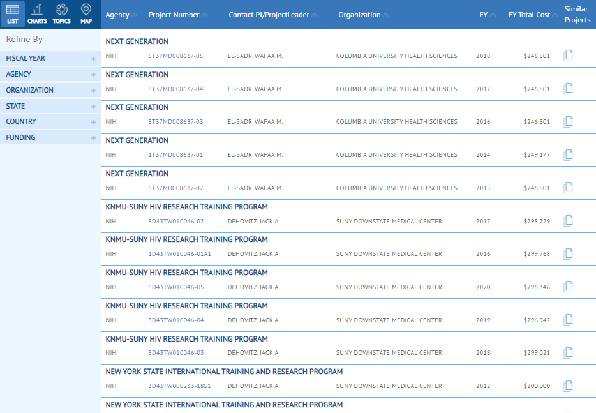596x413 pixels.
Task: Click SUNY Downstate Medical Center in 2019 row
Action: [389, 320]
